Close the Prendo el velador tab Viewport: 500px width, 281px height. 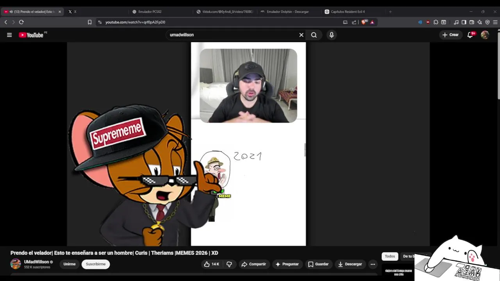(60, 12)
